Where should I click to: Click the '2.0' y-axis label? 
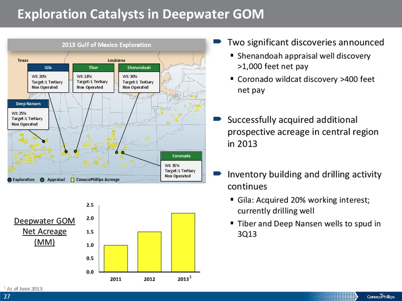(x=90, y=218)
